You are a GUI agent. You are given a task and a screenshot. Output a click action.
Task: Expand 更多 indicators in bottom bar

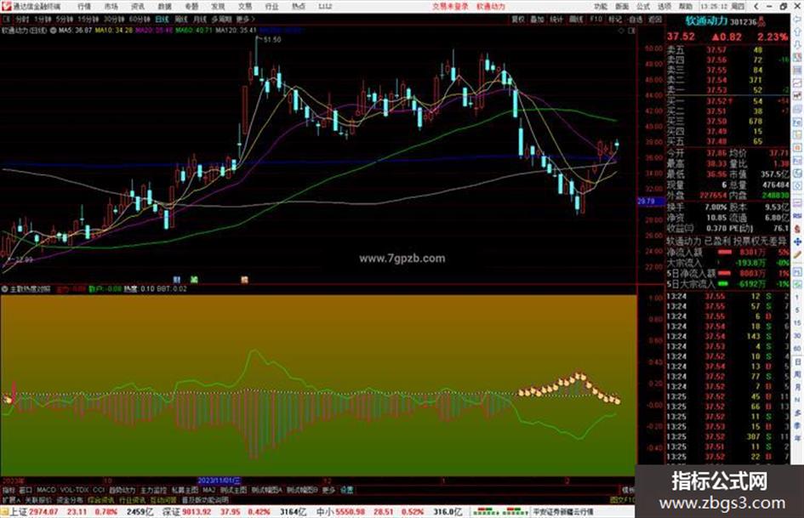(328, 490)
